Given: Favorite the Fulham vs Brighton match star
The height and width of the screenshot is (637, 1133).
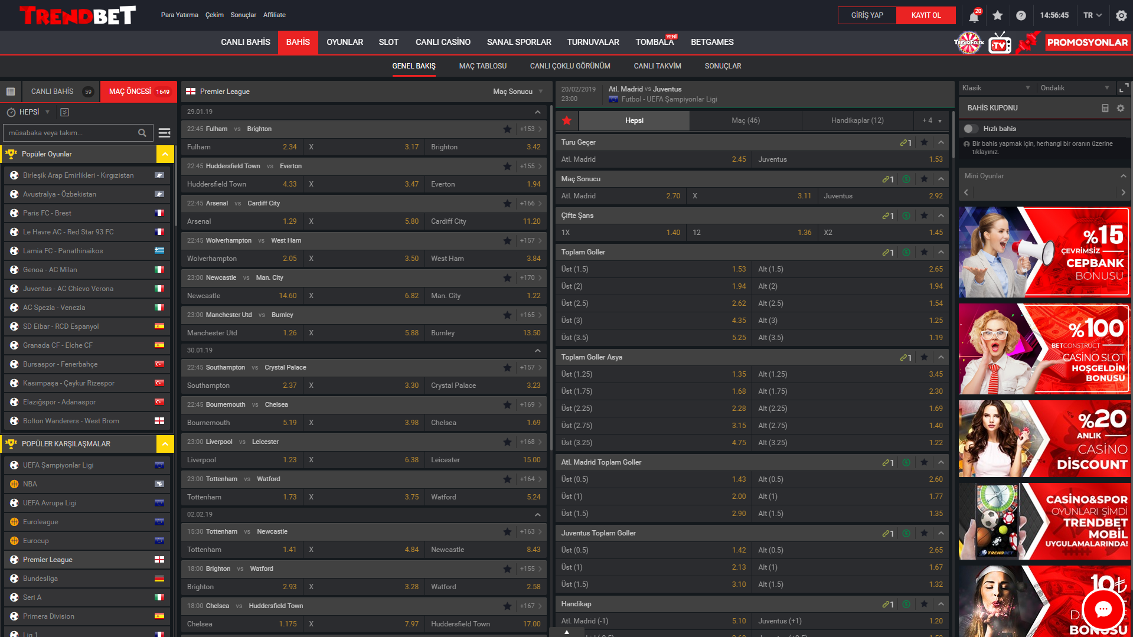Looking at the screenshot, I should pos(507,129).
